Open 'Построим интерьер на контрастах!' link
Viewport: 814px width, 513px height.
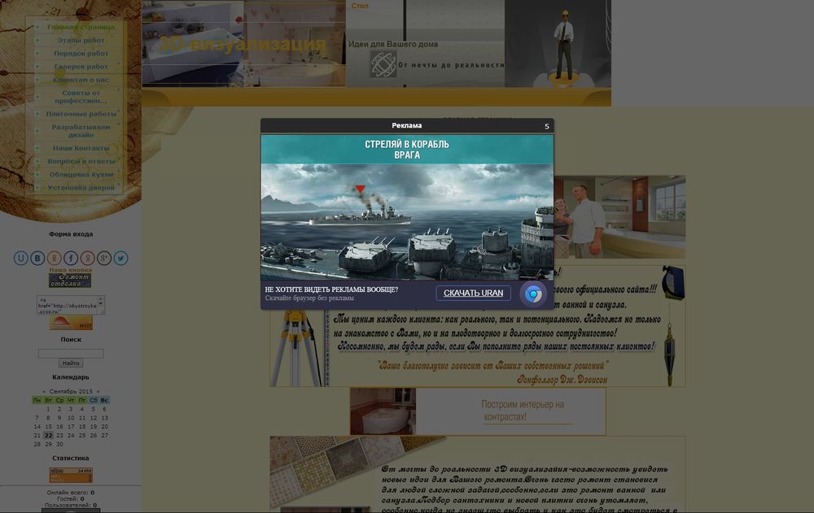[x=523, y=411]
